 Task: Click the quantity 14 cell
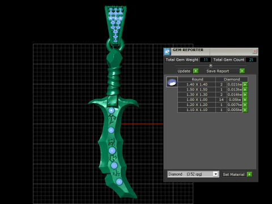(x=222, y=100)
